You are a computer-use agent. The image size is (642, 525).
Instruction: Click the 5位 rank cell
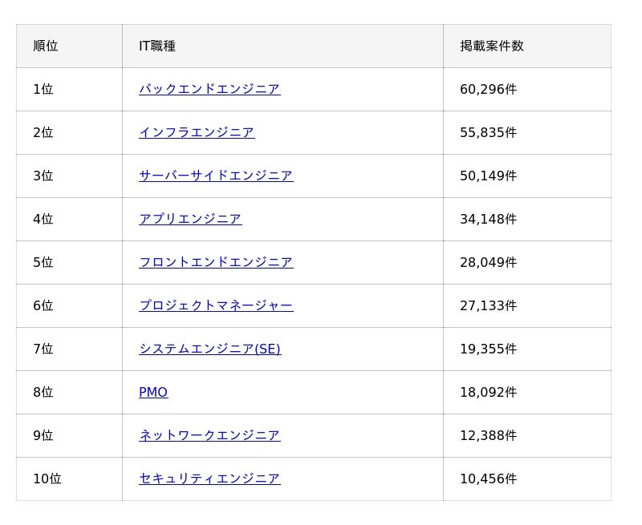(43, 262)
